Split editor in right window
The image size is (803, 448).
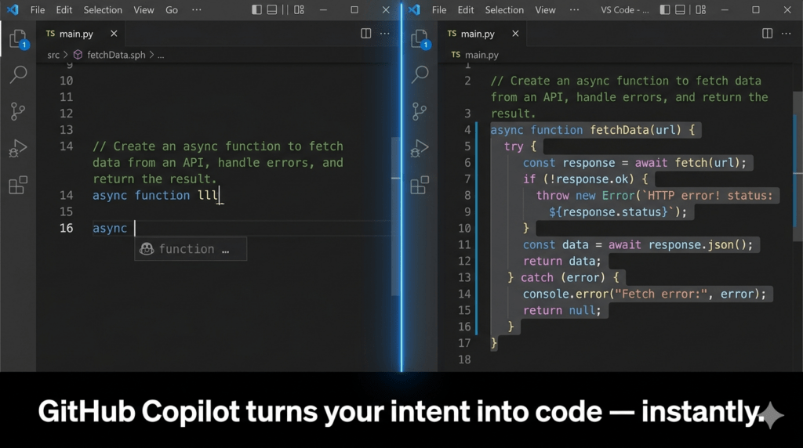pos(767,34)
